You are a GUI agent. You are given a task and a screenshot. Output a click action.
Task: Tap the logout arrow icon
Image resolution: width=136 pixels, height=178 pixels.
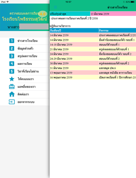point(12,102)
